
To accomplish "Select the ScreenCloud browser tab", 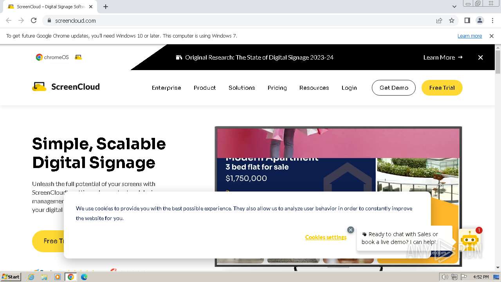I will [50, 7].
